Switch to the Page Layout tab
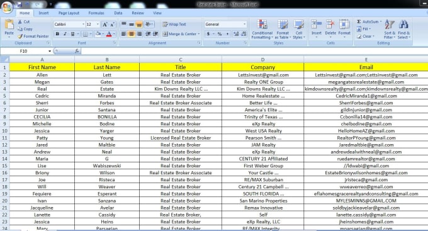The image size is (428, 231). 69,13
